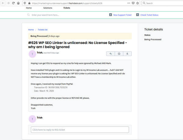The width and height of the screenshot is (183, 140).
Task: Open the Check Ticket Status link
Action: click(149, 15)
